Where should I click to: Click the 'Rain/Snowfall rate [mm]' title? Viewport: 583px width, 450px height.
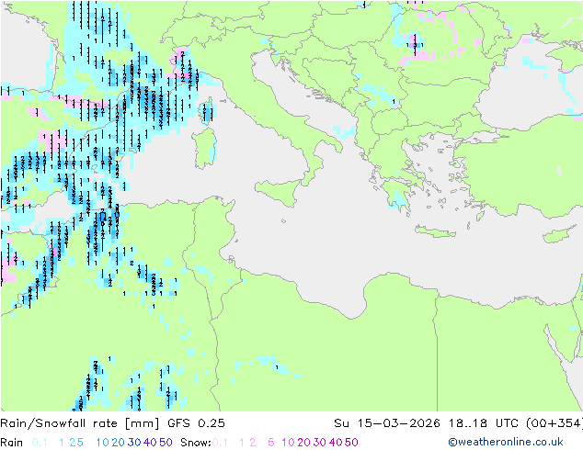(x=80, y=422)
